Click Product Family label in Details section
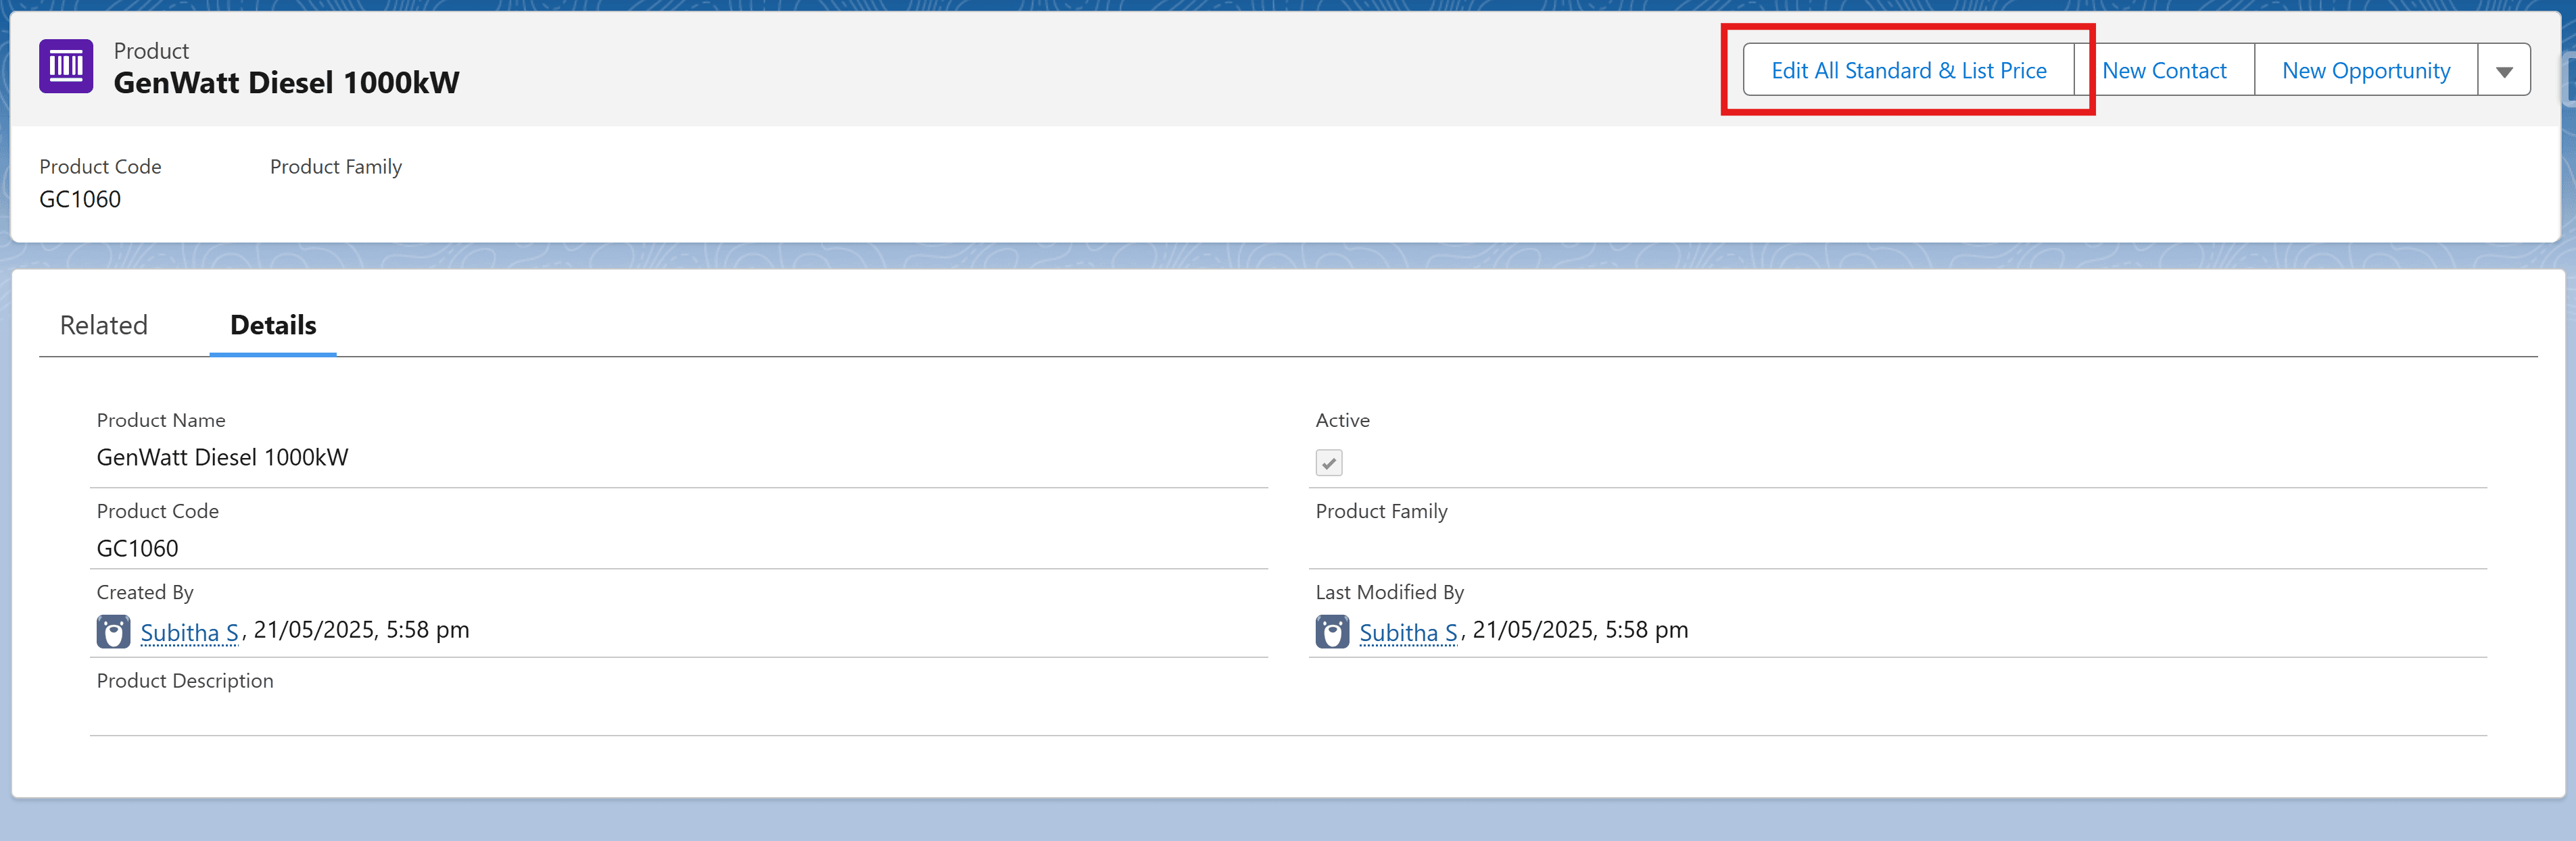 (x=1381, y=511)
